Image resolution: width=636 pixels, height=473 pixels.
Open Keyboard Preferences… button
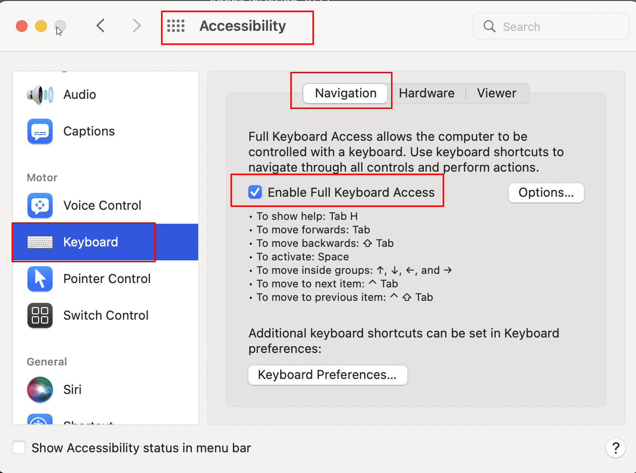(327, 375)
